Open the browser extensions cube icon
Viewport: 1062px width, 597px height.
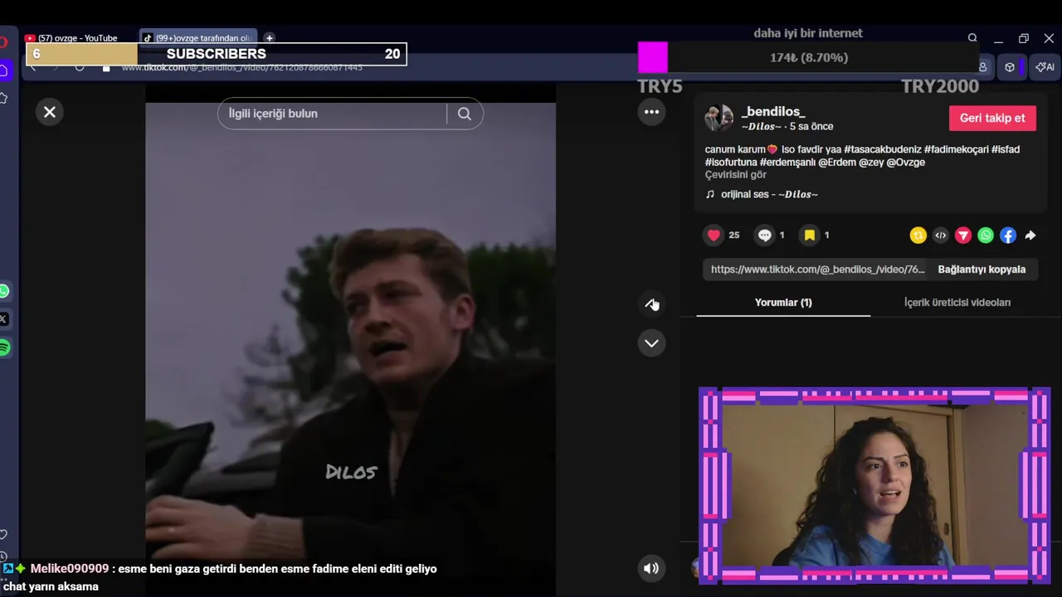(1010, 67)
